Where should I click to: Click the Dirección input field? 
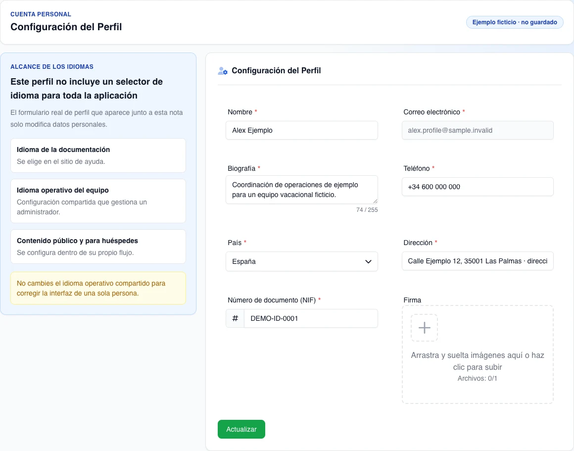[478, 261]
